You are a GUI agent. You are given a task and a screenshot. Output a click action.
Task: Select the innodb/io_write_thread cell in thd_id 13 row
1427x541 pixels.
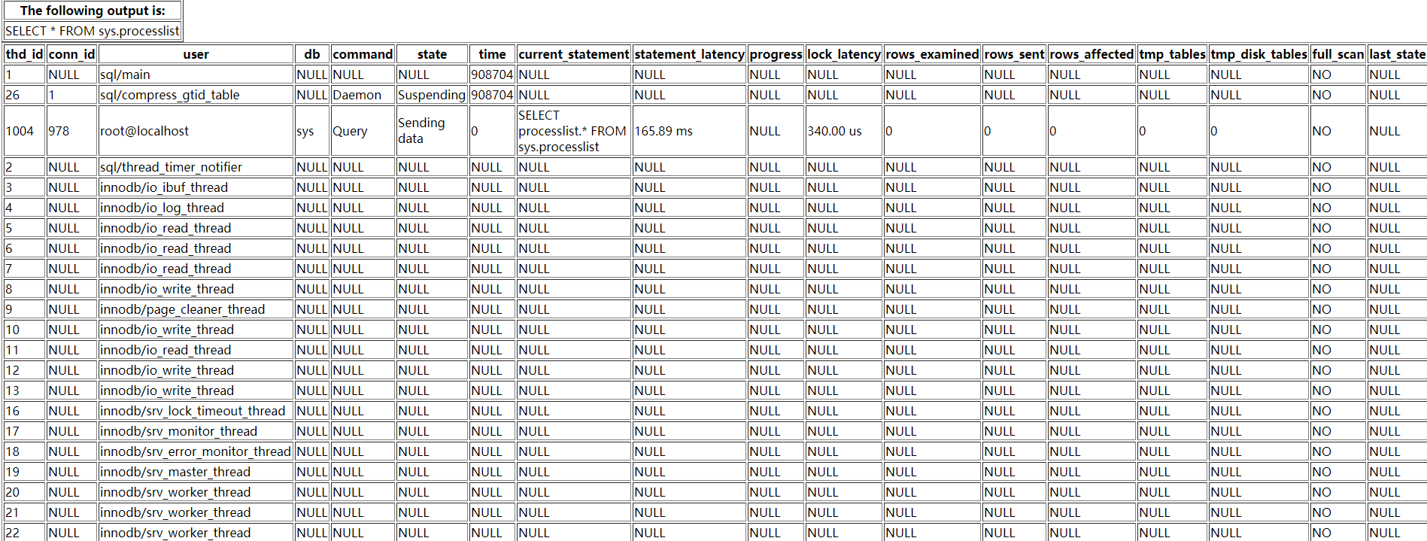196,391
